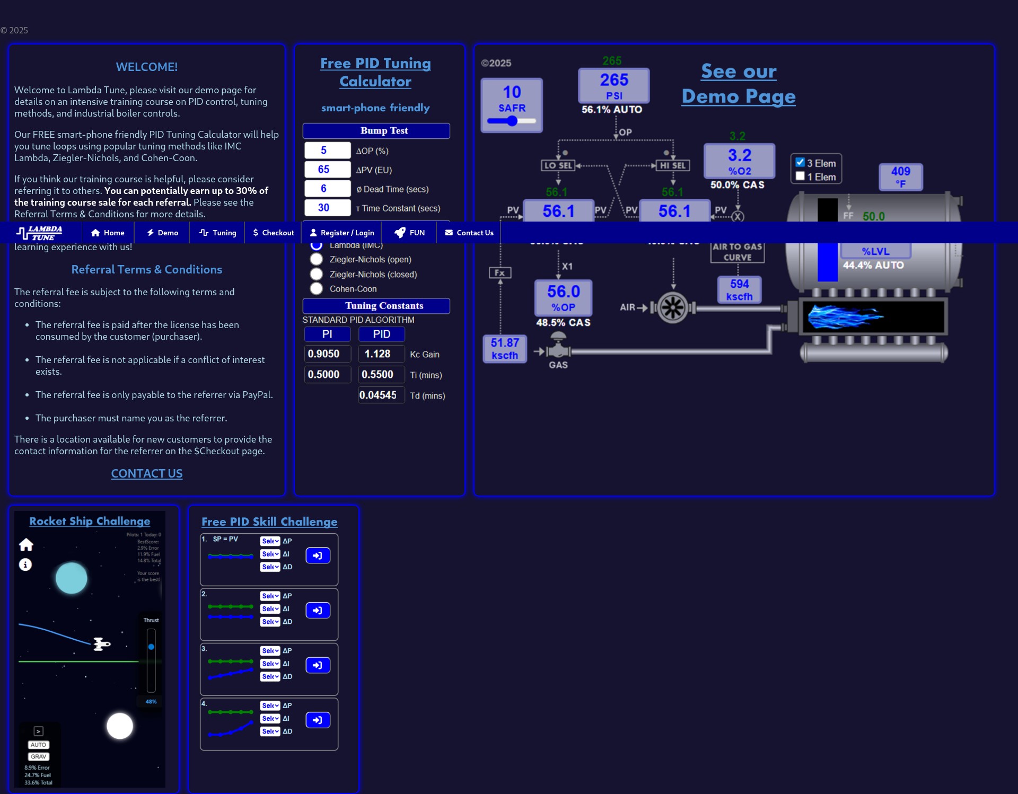The width and height of the screenshot is (1018, 794).
Task: Select Ziegler-Nichols (open) tuning method
Action: (x=317, y=259)
